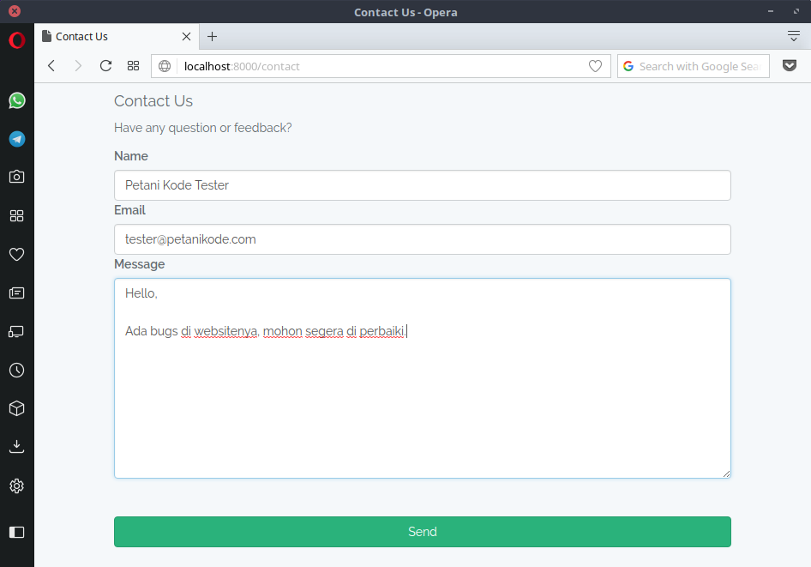811x567 pixels.
Task: Click the Snapshot camera icon
Action: click(16, 177)
